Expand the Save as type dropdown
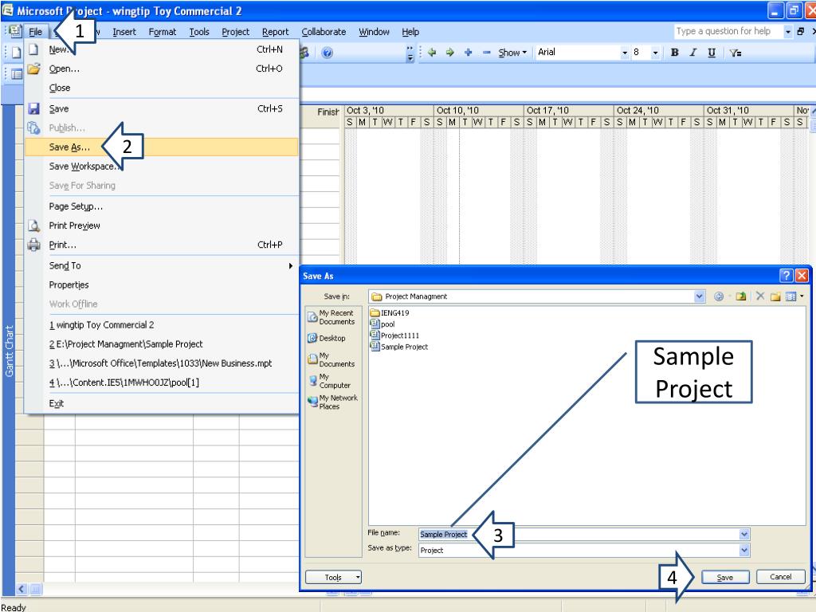This screenshot has width=816, height=612. point(744,550)
